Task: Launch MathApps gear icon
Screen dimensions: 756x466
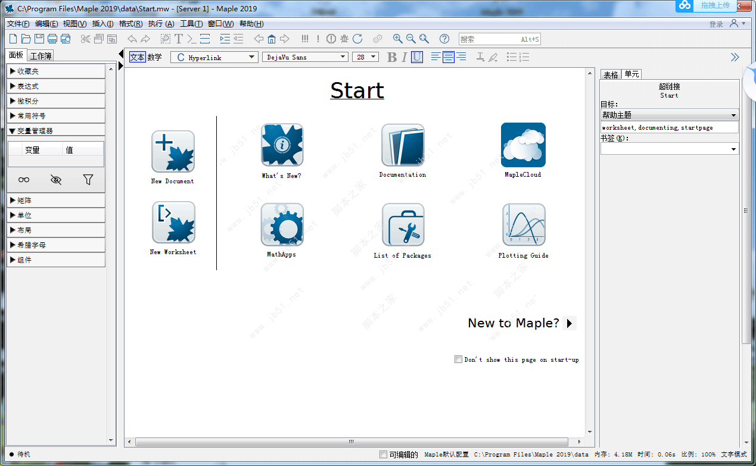Action: [x=282, y=225]
